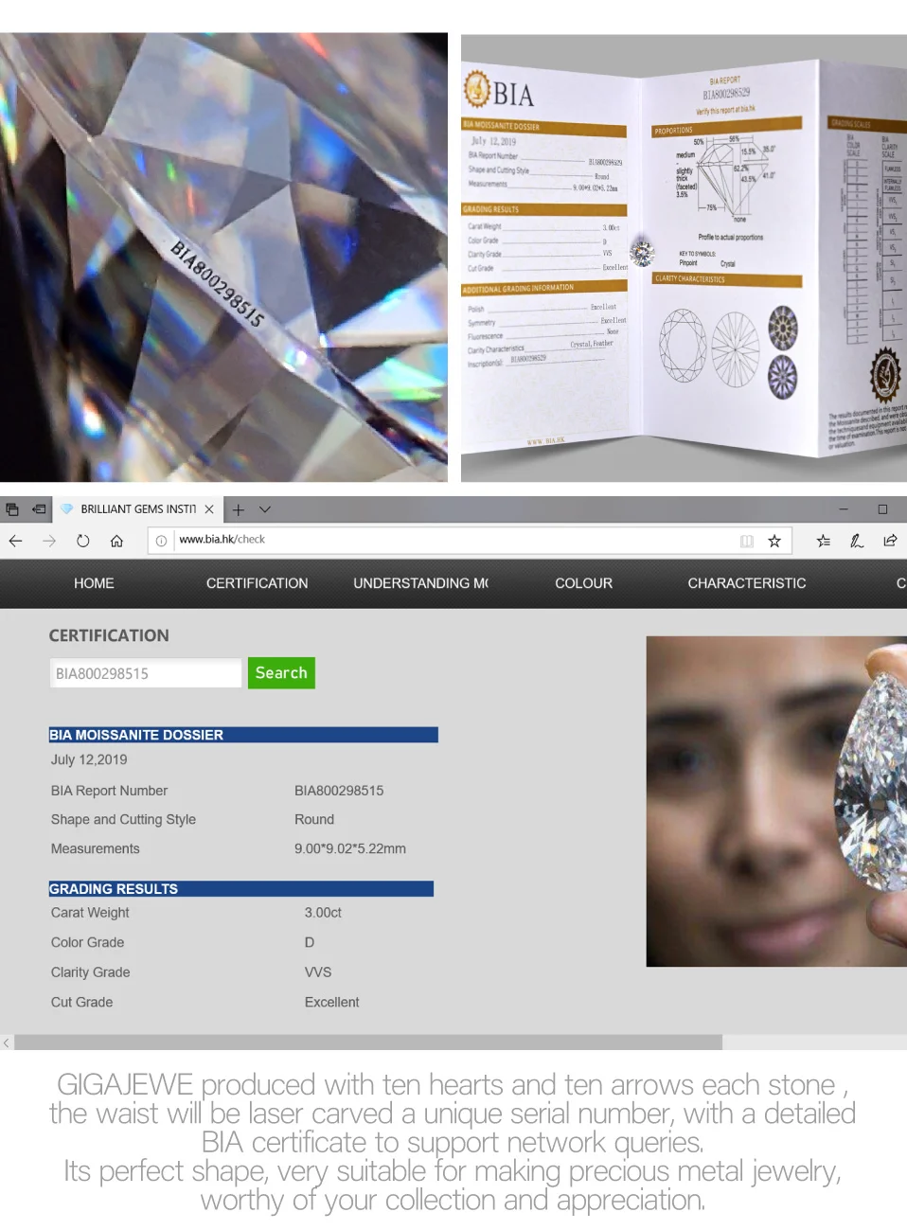The width and height of the screenshot is (907, 1230).
Task: Open favorites hub icon
Action: point(824,541)
